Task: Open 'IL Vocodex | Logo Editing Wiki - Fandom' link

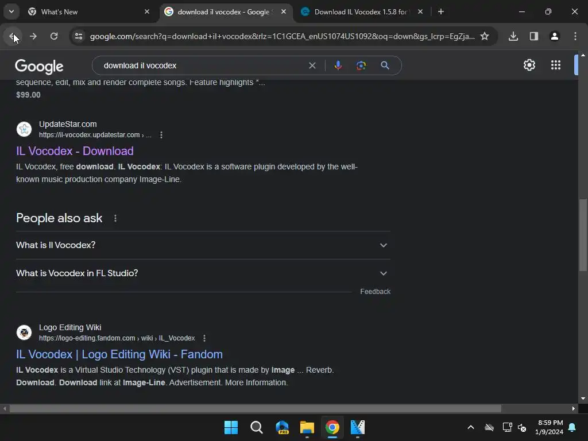Action: [x=119, y=354]
